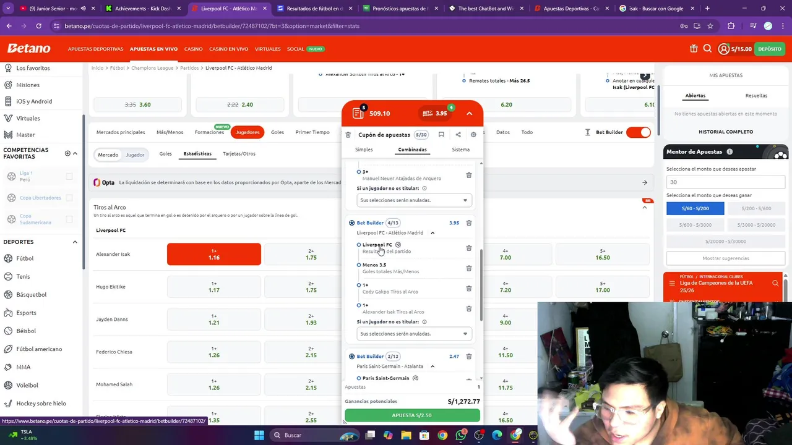Collapse the Tiros al Arco market

coord(644,208)
